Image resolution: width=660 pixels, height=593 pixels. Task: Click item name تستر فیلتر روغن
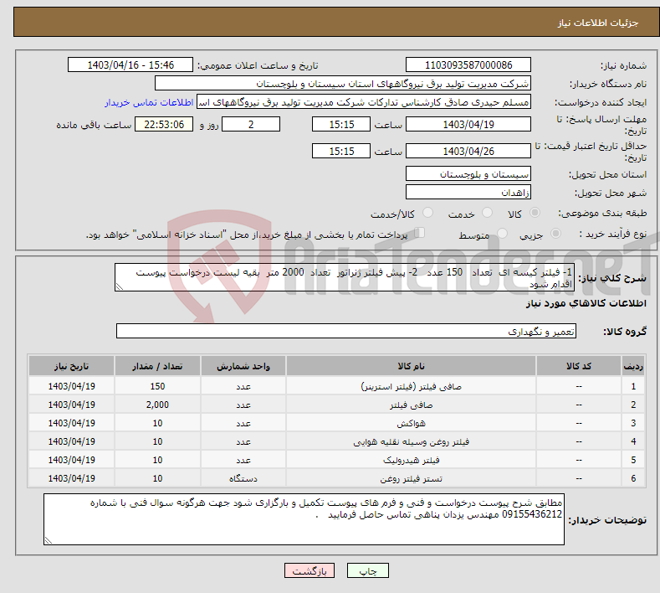point(411,479)
